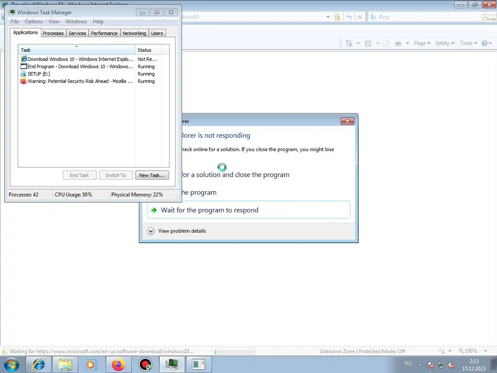Image resolution: width=497 pixels, height=373 pixels.
Task: Click the security lock icon in address bar
Action: click(337, 17)
